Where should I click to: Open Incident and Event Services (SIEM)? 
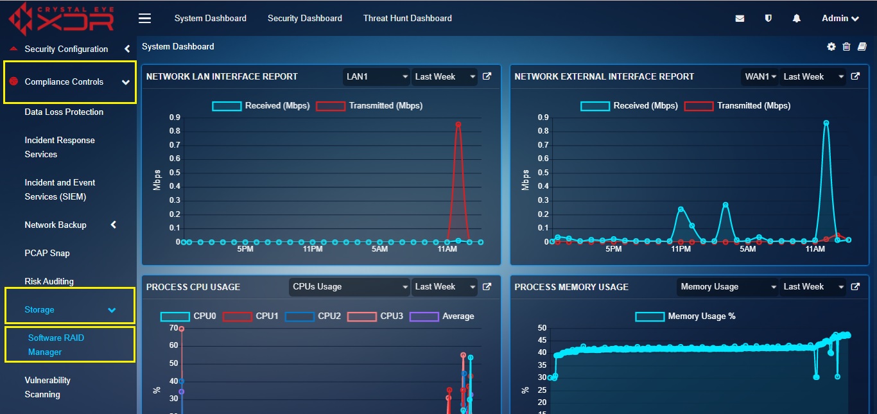coord(60,189)
